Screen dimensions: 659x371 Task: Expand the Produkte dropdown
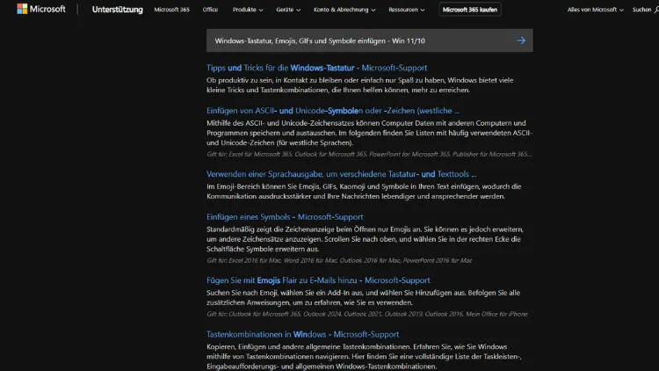(x=248, y=10)
